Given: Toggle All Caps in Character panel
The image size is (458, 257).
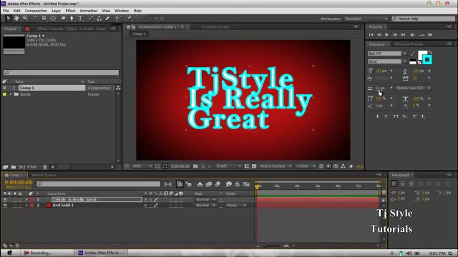Looking at the screenshot, I should pyautogui.click(x=396, y=116).
